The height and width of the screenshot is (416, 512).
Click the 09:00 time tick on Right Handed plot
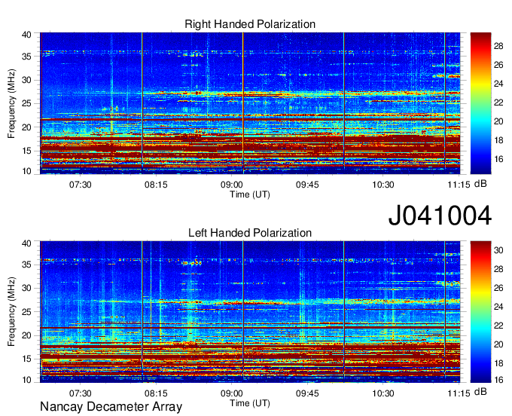(x=231, y=185)
